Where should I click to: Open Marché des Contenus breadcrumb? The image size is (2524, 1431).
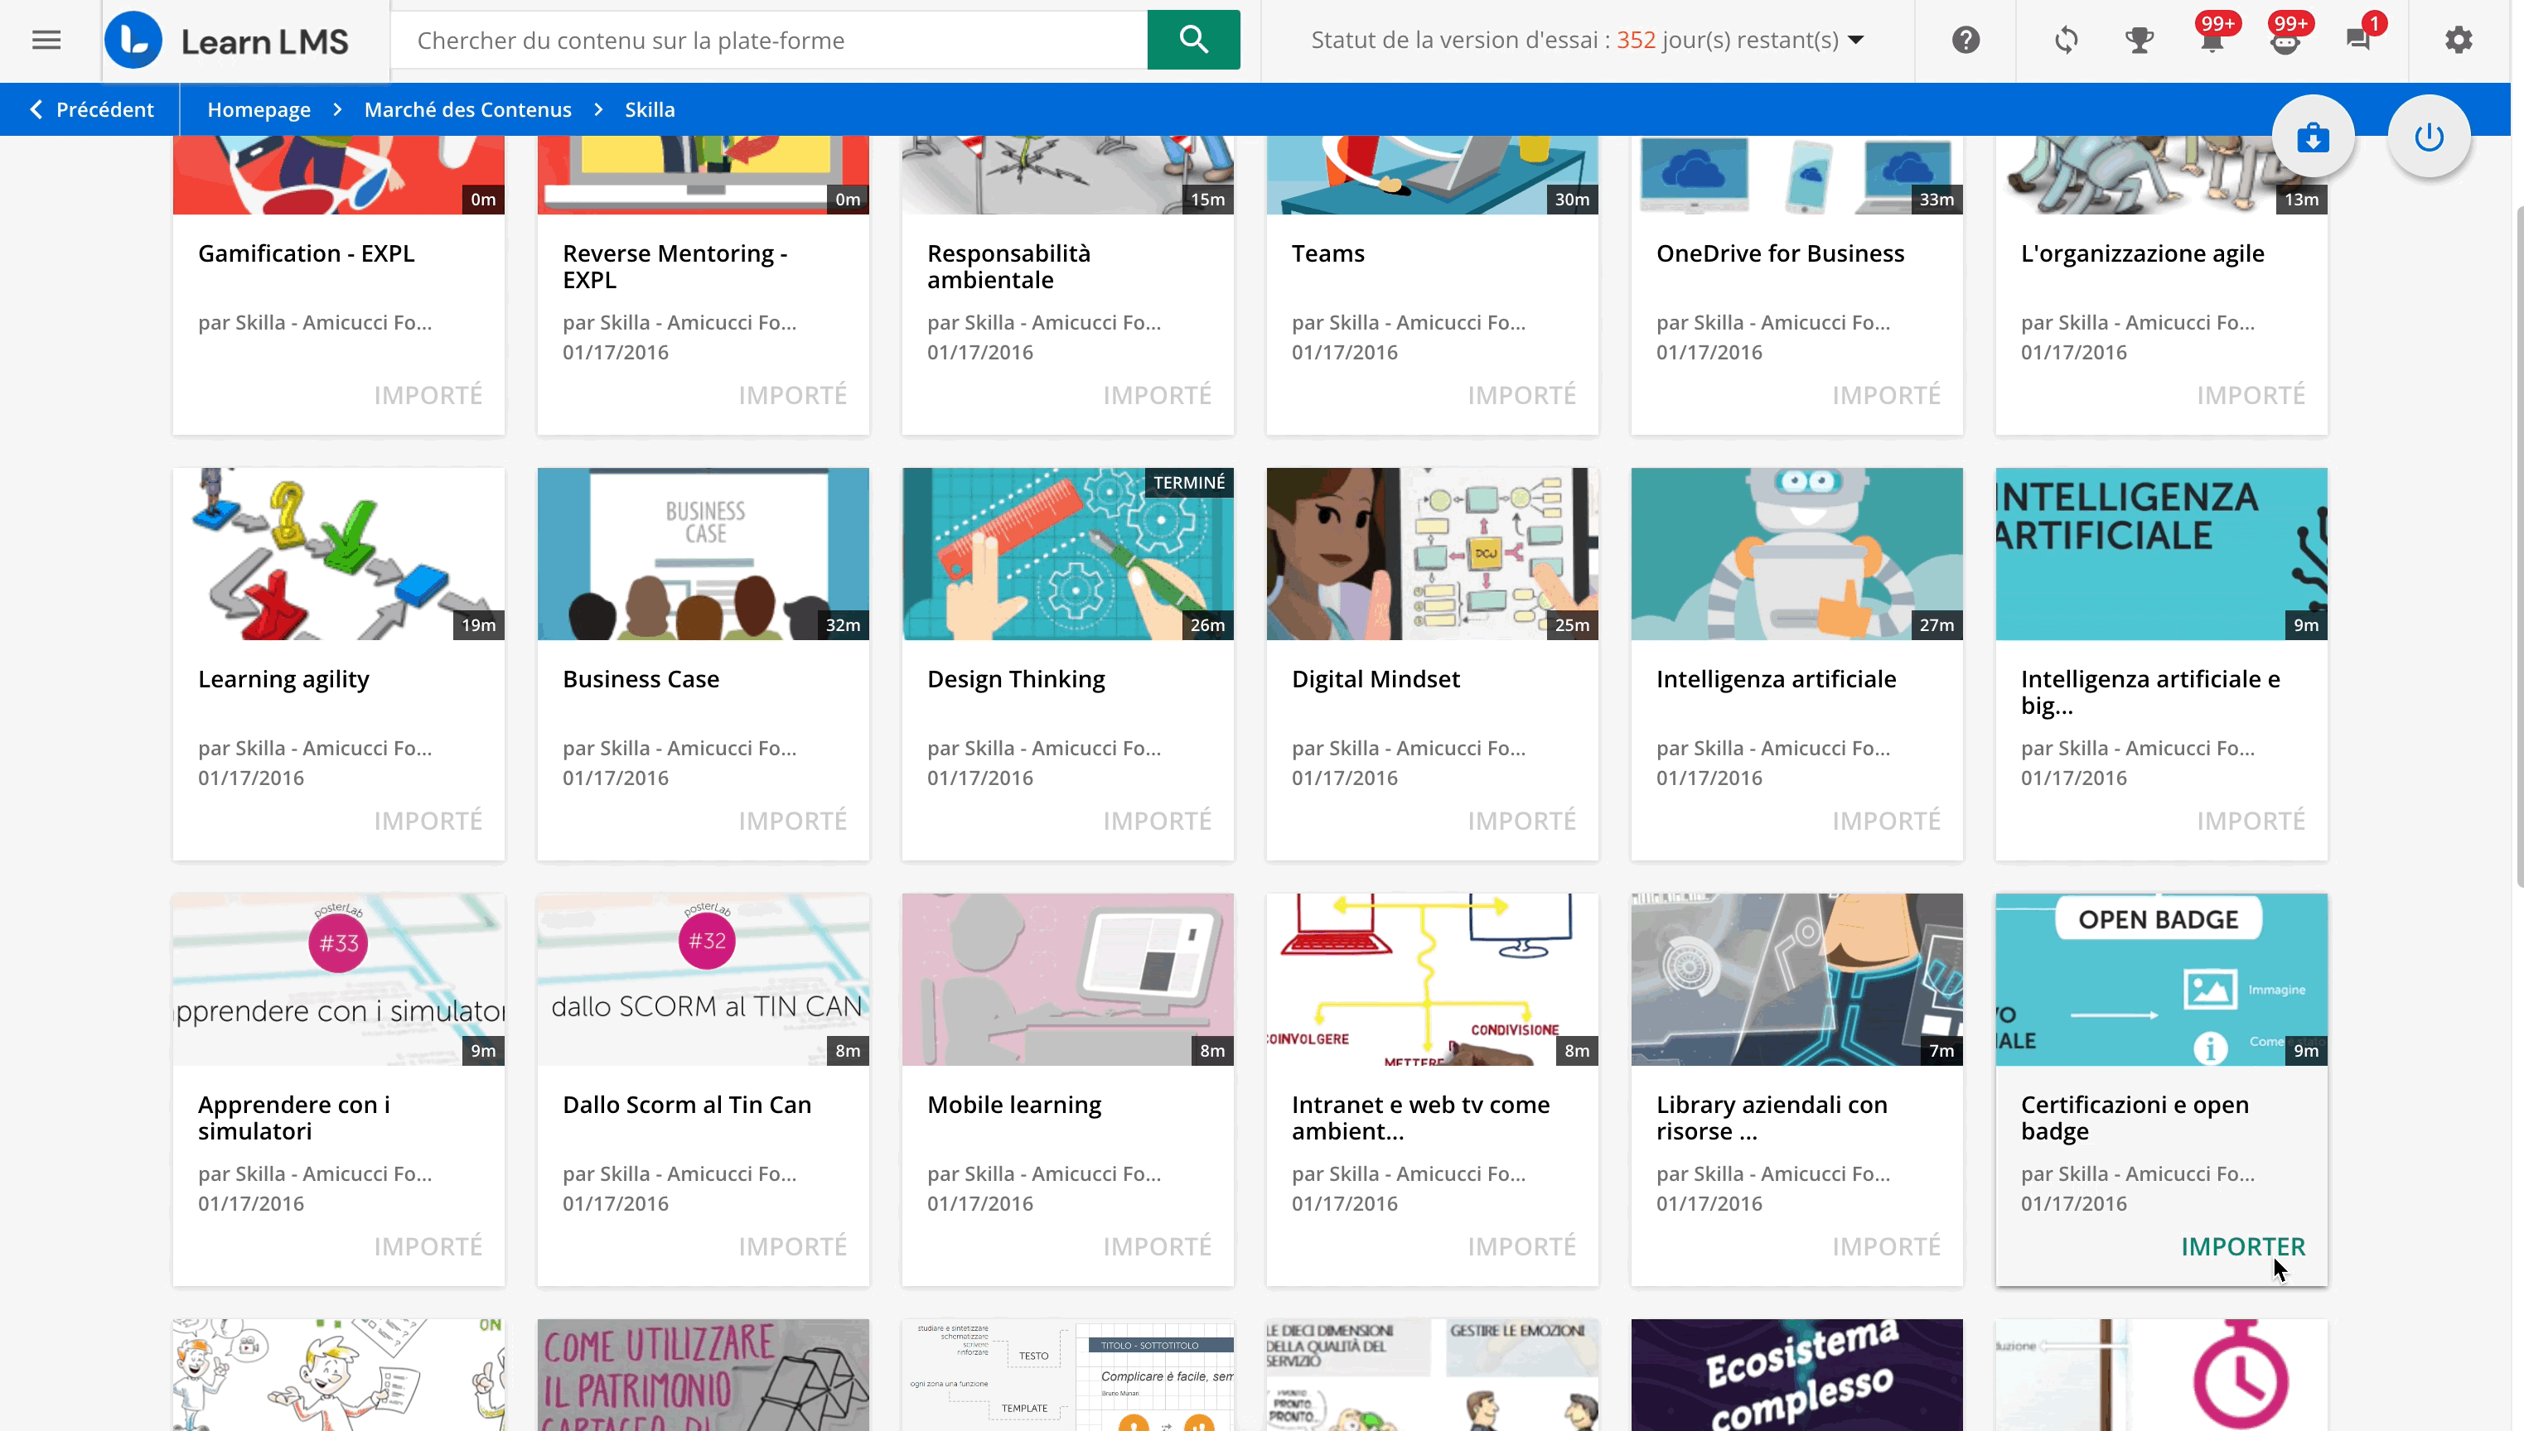click(468, 109)
